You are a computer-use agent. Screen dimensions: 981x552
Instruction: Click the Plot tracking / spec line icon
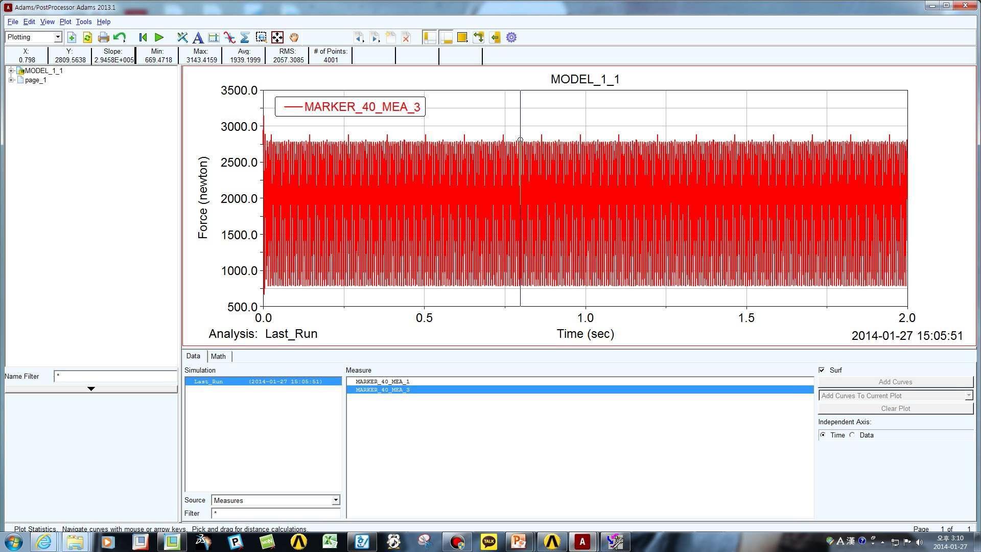(214, 37)
